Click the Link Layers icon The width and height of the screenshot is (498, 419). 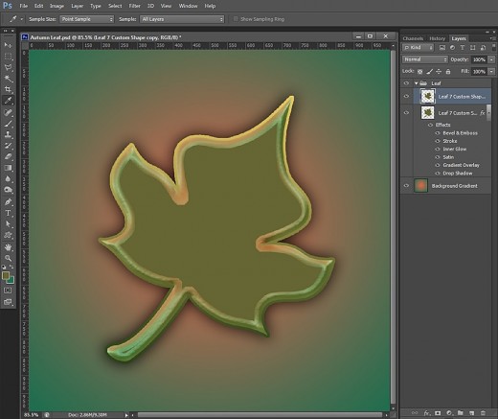coord(415,413)
